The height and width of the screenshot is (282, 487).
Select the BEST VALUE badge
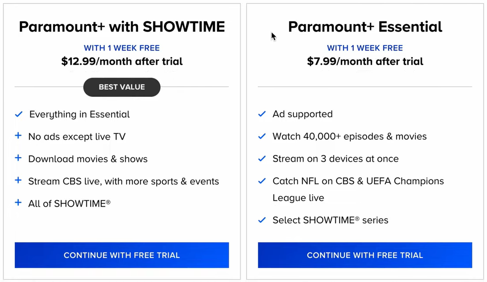[122, 87]
